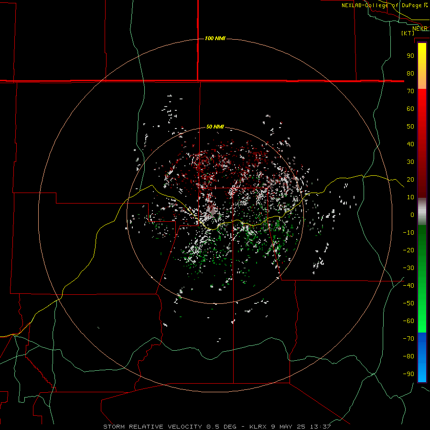Click the [KT] units label
This screenshot has width=430, height=430.
tap(408, 33)
